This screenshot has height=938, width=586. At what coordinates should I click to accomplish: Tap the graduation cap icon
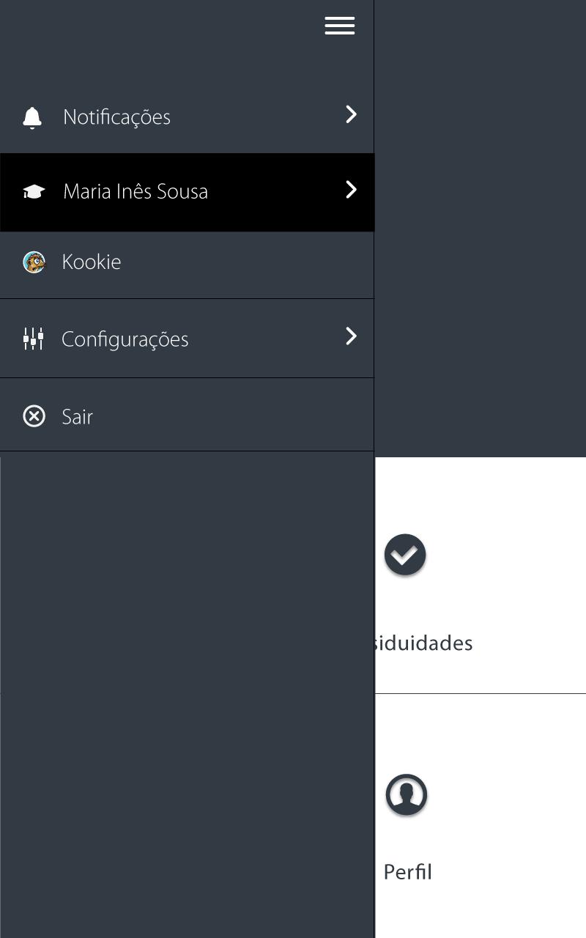[x=34, y=192]
